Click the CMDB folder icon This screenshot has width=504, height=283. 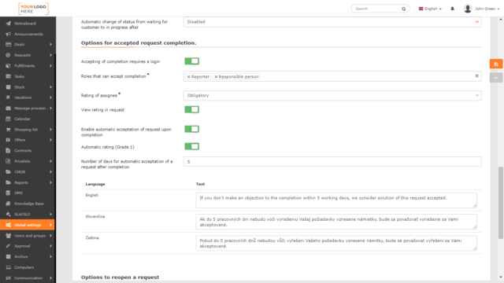[x=9, y=172]
